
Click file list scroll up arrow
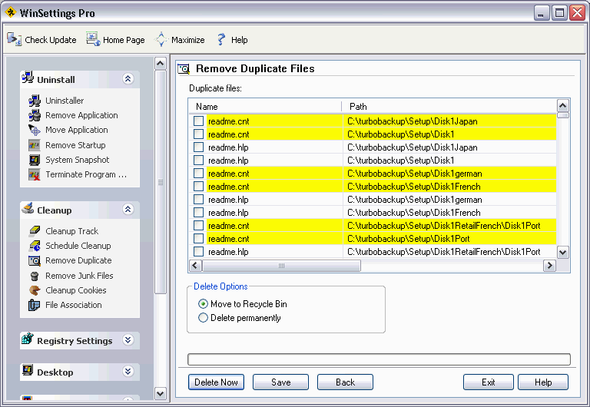click(562, 105)
